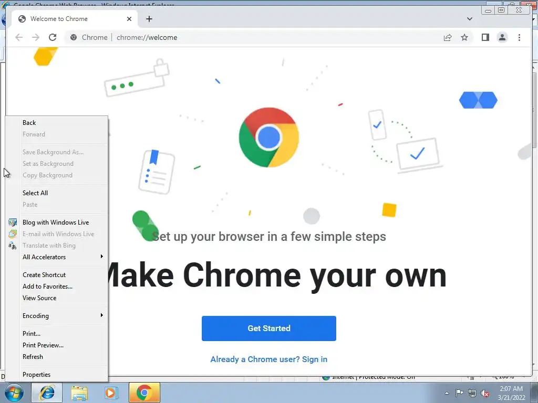Click the Blog with Windows Live icon
The height and width of the screenshot is (403, 538).
point(13,222)
